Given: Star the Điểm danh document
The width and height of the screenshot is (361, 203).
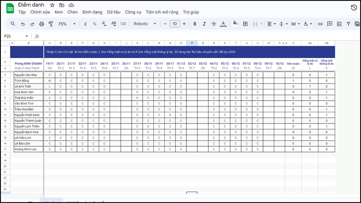Looking at the screenshot, I should [x=52, y=5].
